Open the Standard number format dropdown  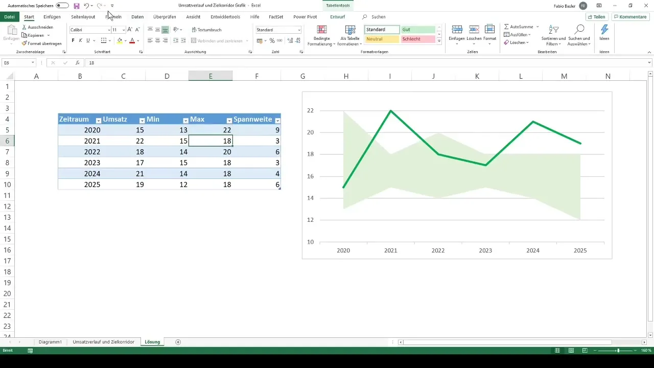click(299, 30)
